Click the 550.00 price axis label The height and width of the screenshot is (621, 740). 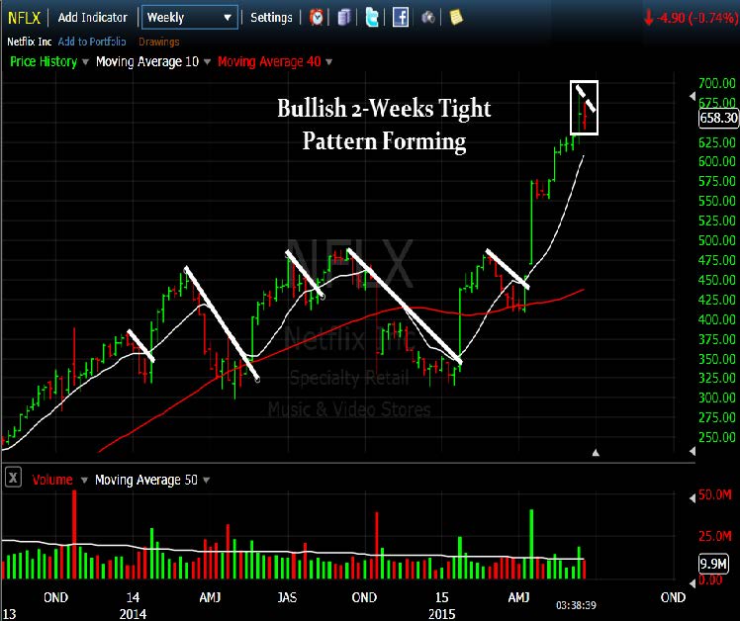(717, 202)
